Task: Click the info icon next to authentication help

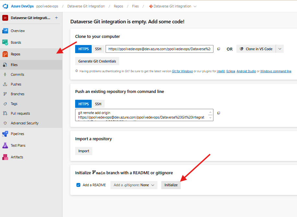Action: pos(76,71)
